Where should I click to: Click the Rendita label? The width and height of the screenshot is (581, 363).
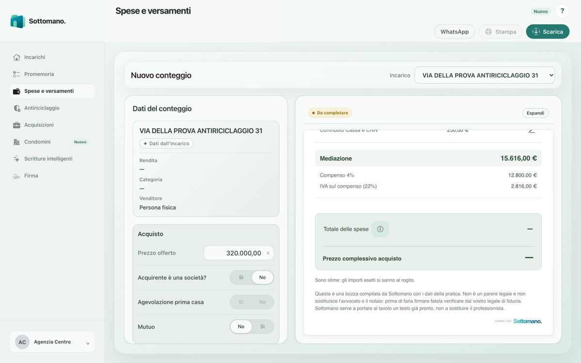click(x=148, y=160)
